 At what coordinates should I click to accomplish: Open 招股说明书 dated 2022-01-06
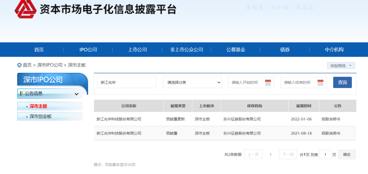331,119
